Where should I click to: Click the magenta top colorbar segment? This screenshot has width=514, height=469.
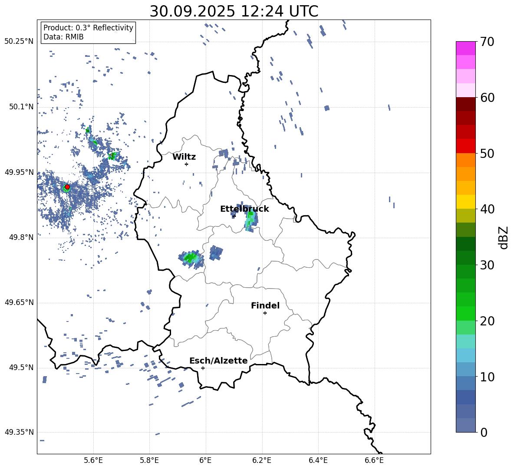click(x=466, y=48)
